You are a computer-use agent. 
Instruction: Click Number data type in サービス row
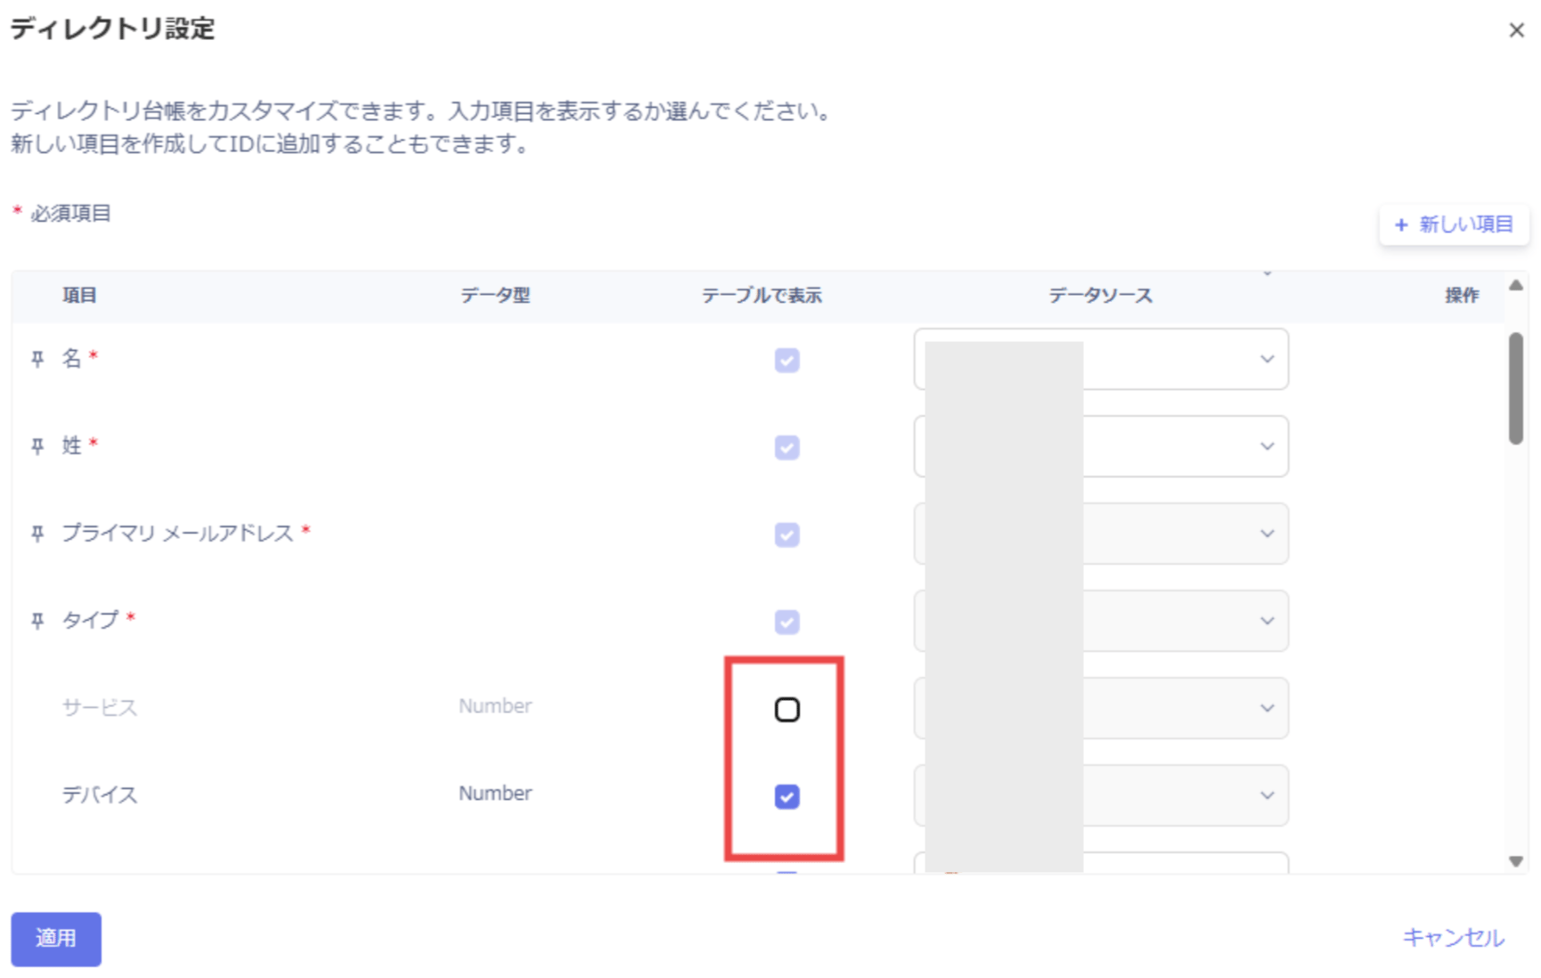coord(495,706)
